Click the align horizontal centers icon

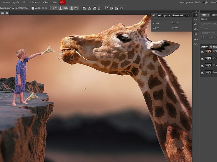click(89, 8)
